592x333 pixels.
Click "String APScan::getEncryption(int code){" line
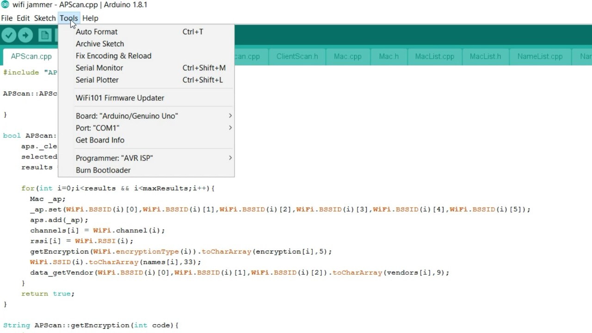coord(91,325)
